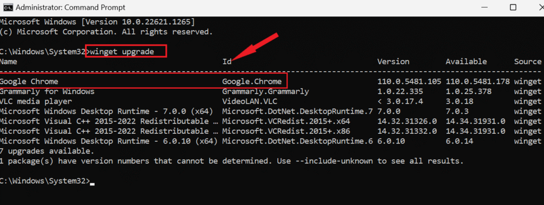
Task: Click the Name column header
Action: coord(8,62)
